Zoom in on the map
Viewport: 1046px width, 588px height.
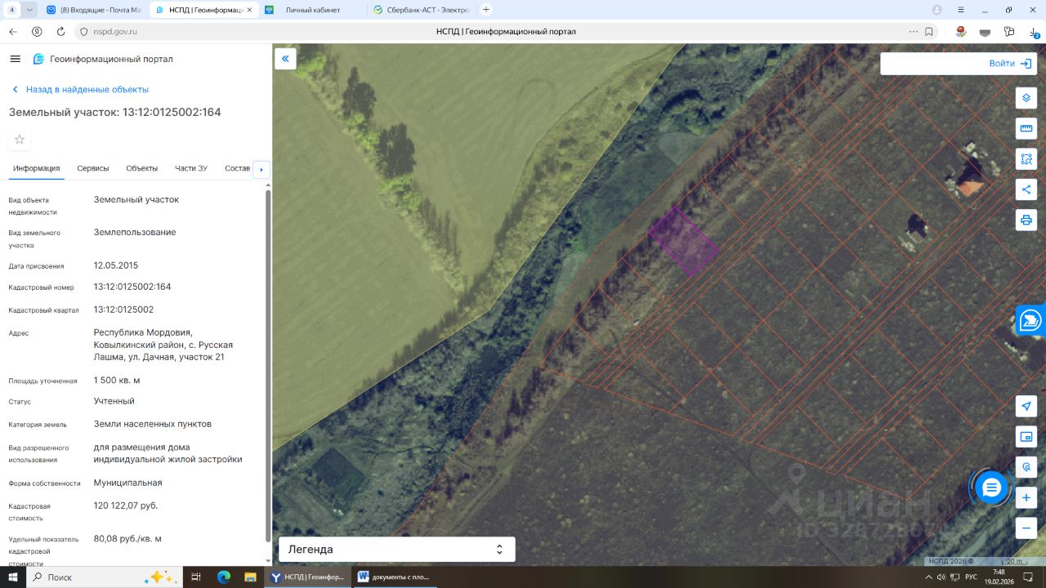[1026, 497]
